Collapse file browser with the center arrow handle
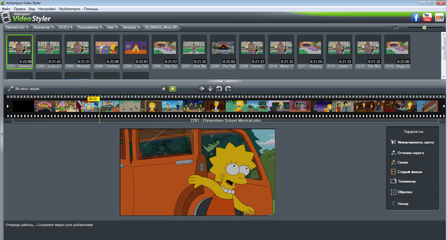447x240 pixels. point(225,81)
